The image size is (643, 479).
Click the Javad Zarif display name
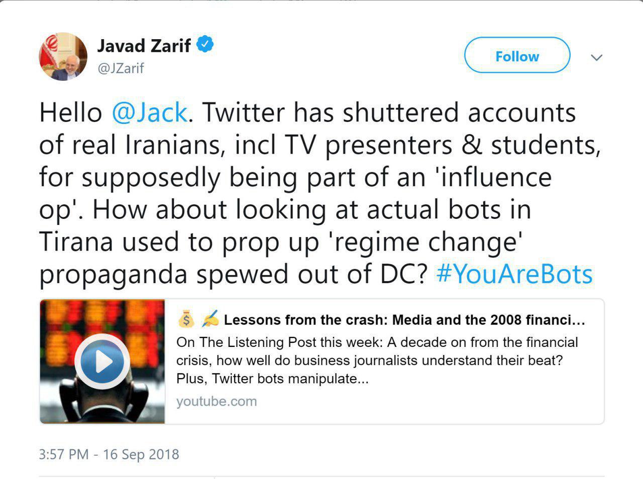click(x=144, y=46)
